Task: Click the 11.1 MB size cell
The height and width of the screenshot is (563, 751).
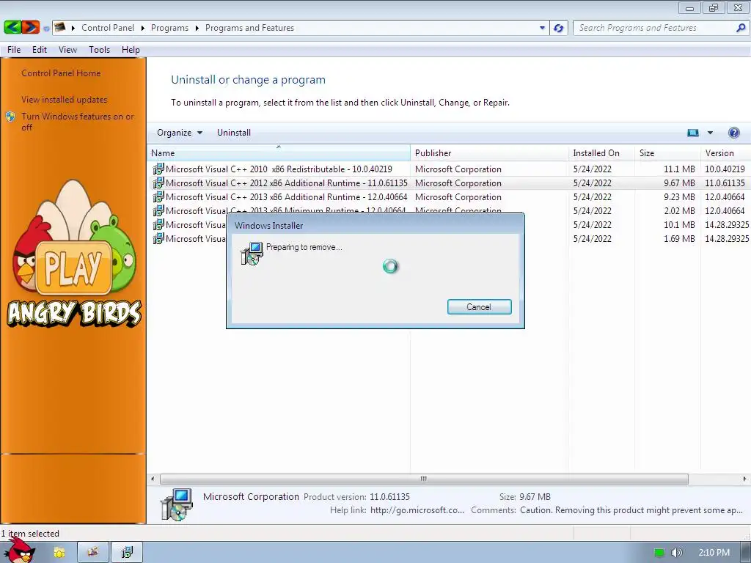Action: tap(679, 169)
